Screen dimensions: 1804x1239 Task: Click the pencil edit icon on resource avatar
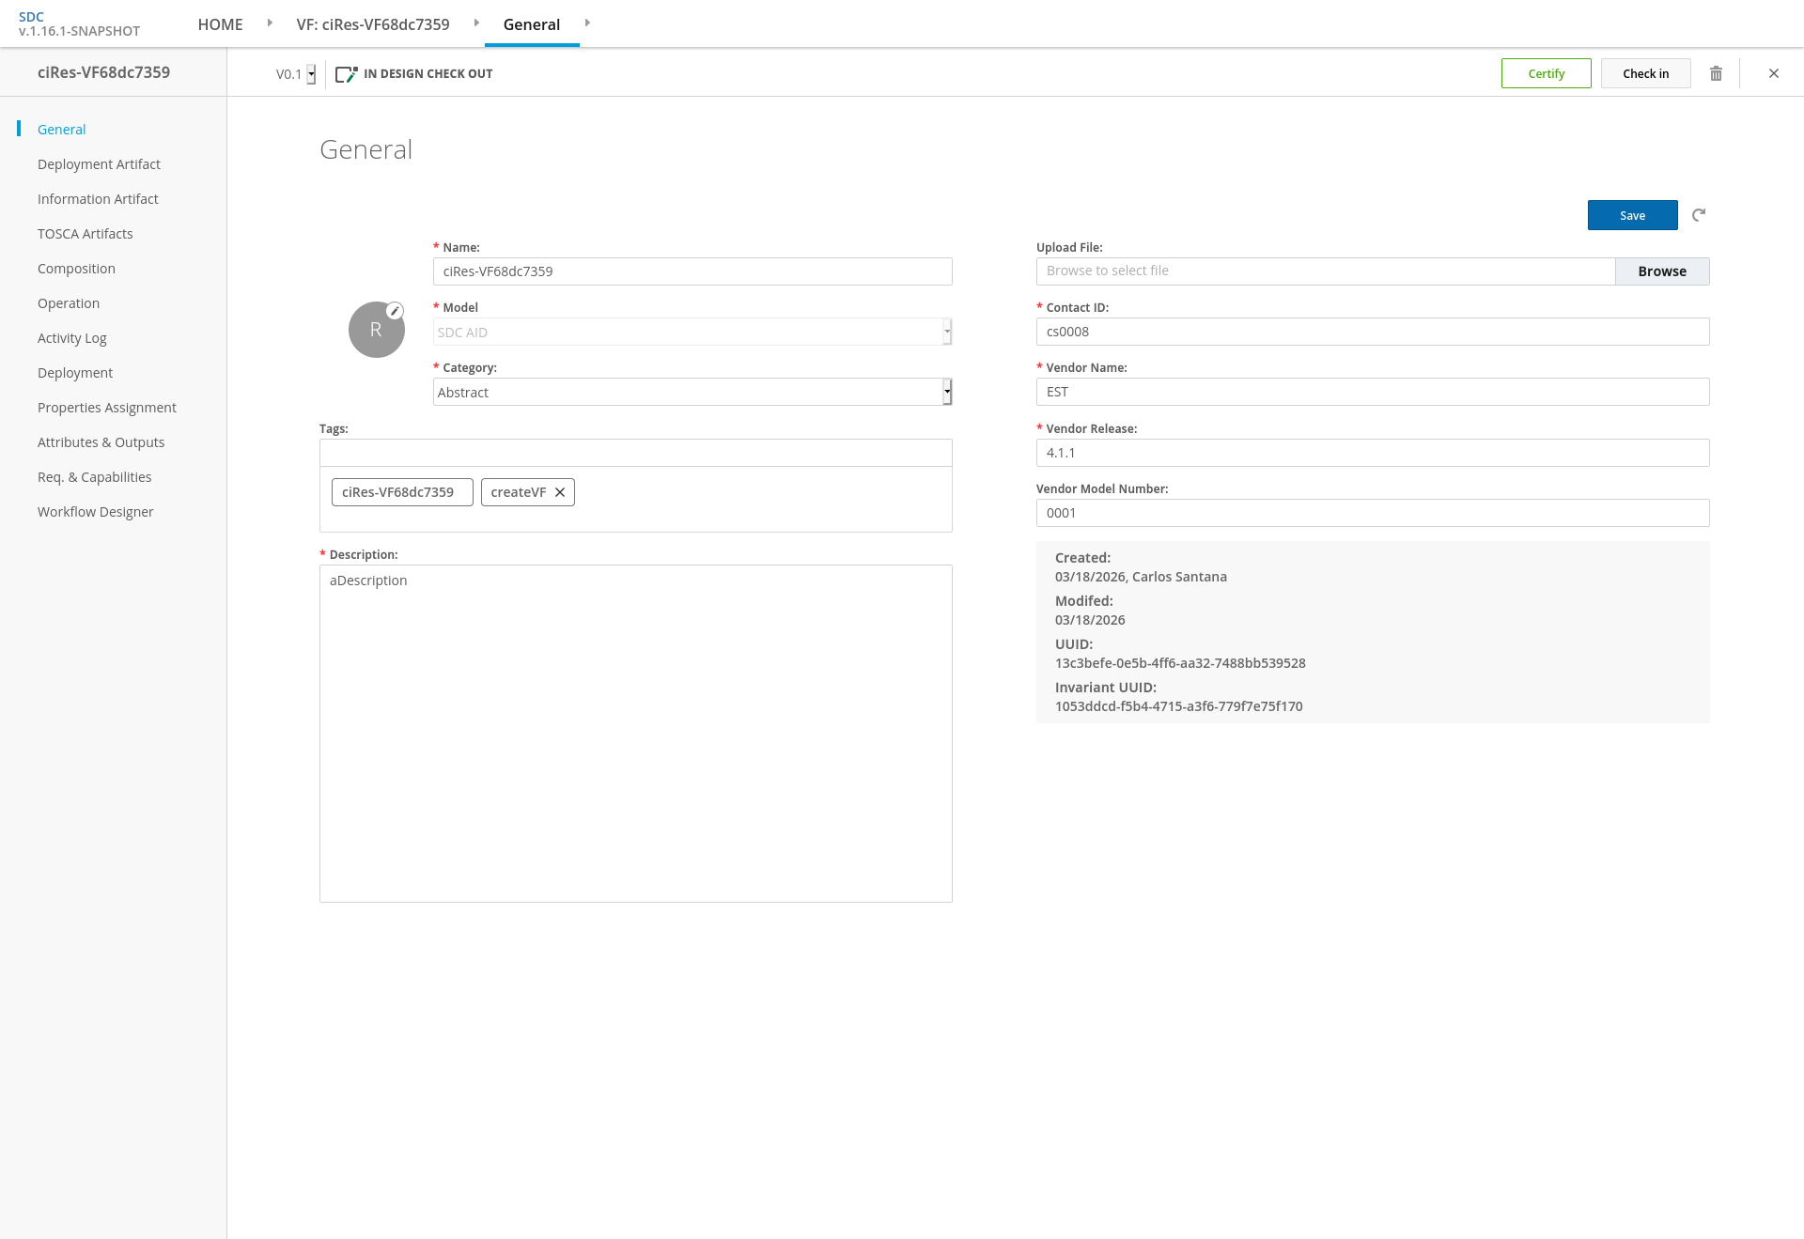pos(396,311)
